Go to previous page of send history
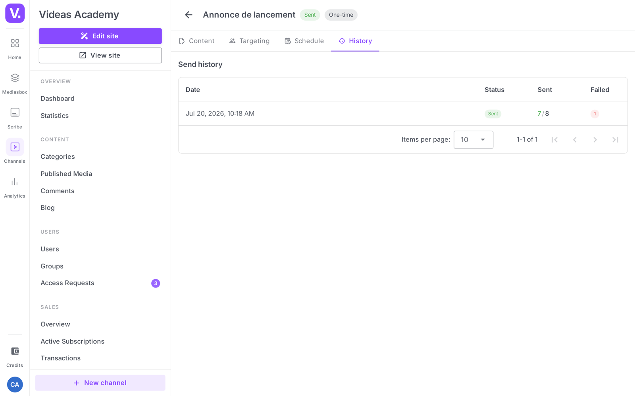Viewport: 635px width, 396px height. coord(575,139)
